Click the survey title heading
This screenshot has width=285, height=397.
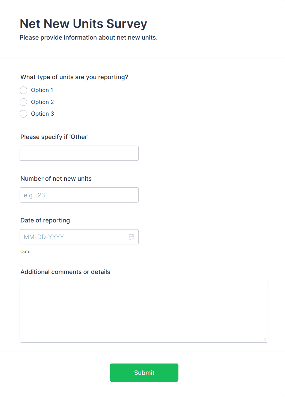tap(83, 24)
